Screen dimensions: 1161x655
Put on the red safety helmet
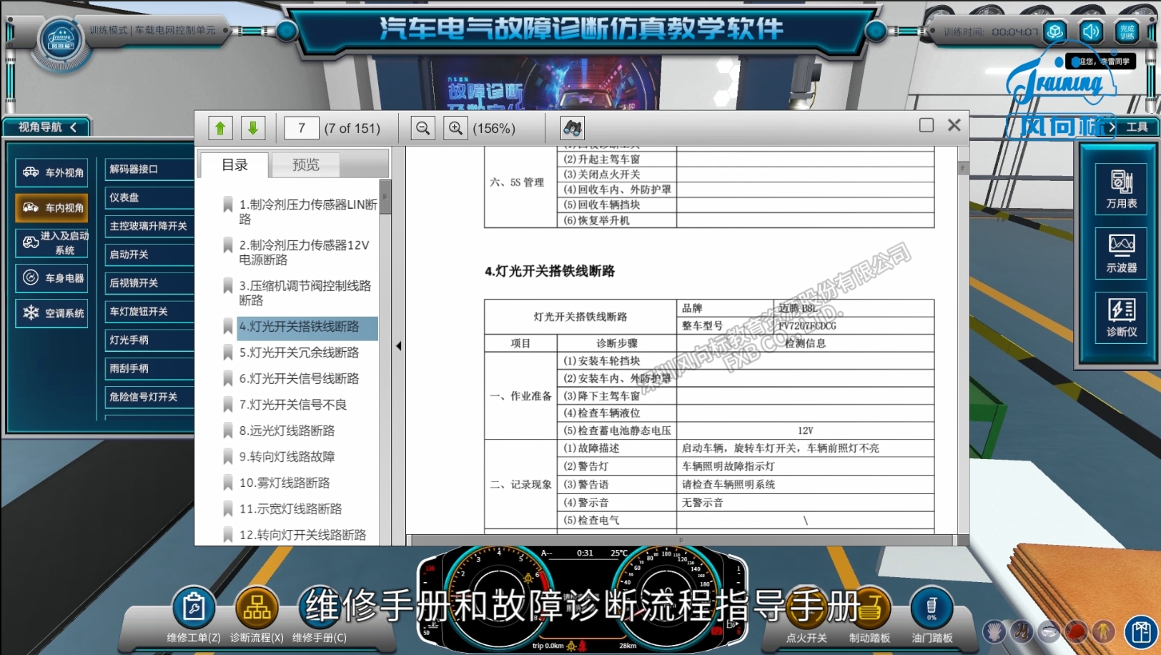[1075, 632]
